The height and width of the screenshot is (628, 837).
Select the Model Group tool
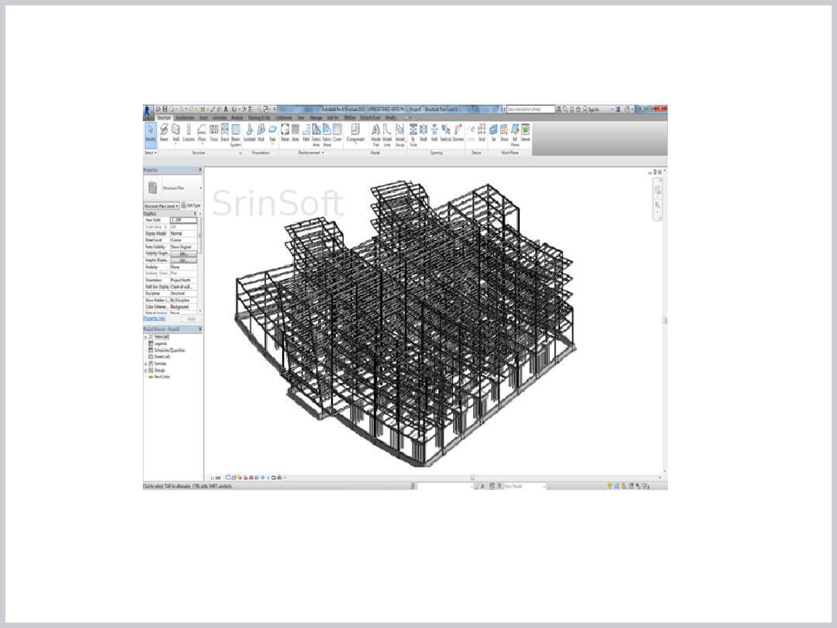pos(399,135)
